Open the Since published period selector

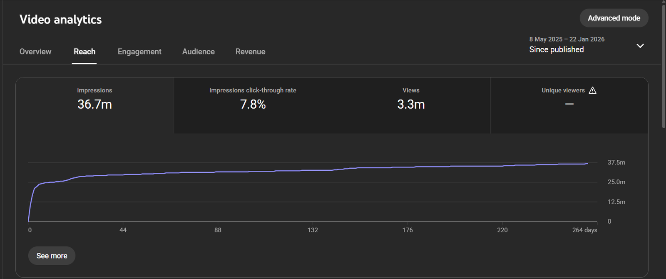pyautogui.click(x=556, y=50)
